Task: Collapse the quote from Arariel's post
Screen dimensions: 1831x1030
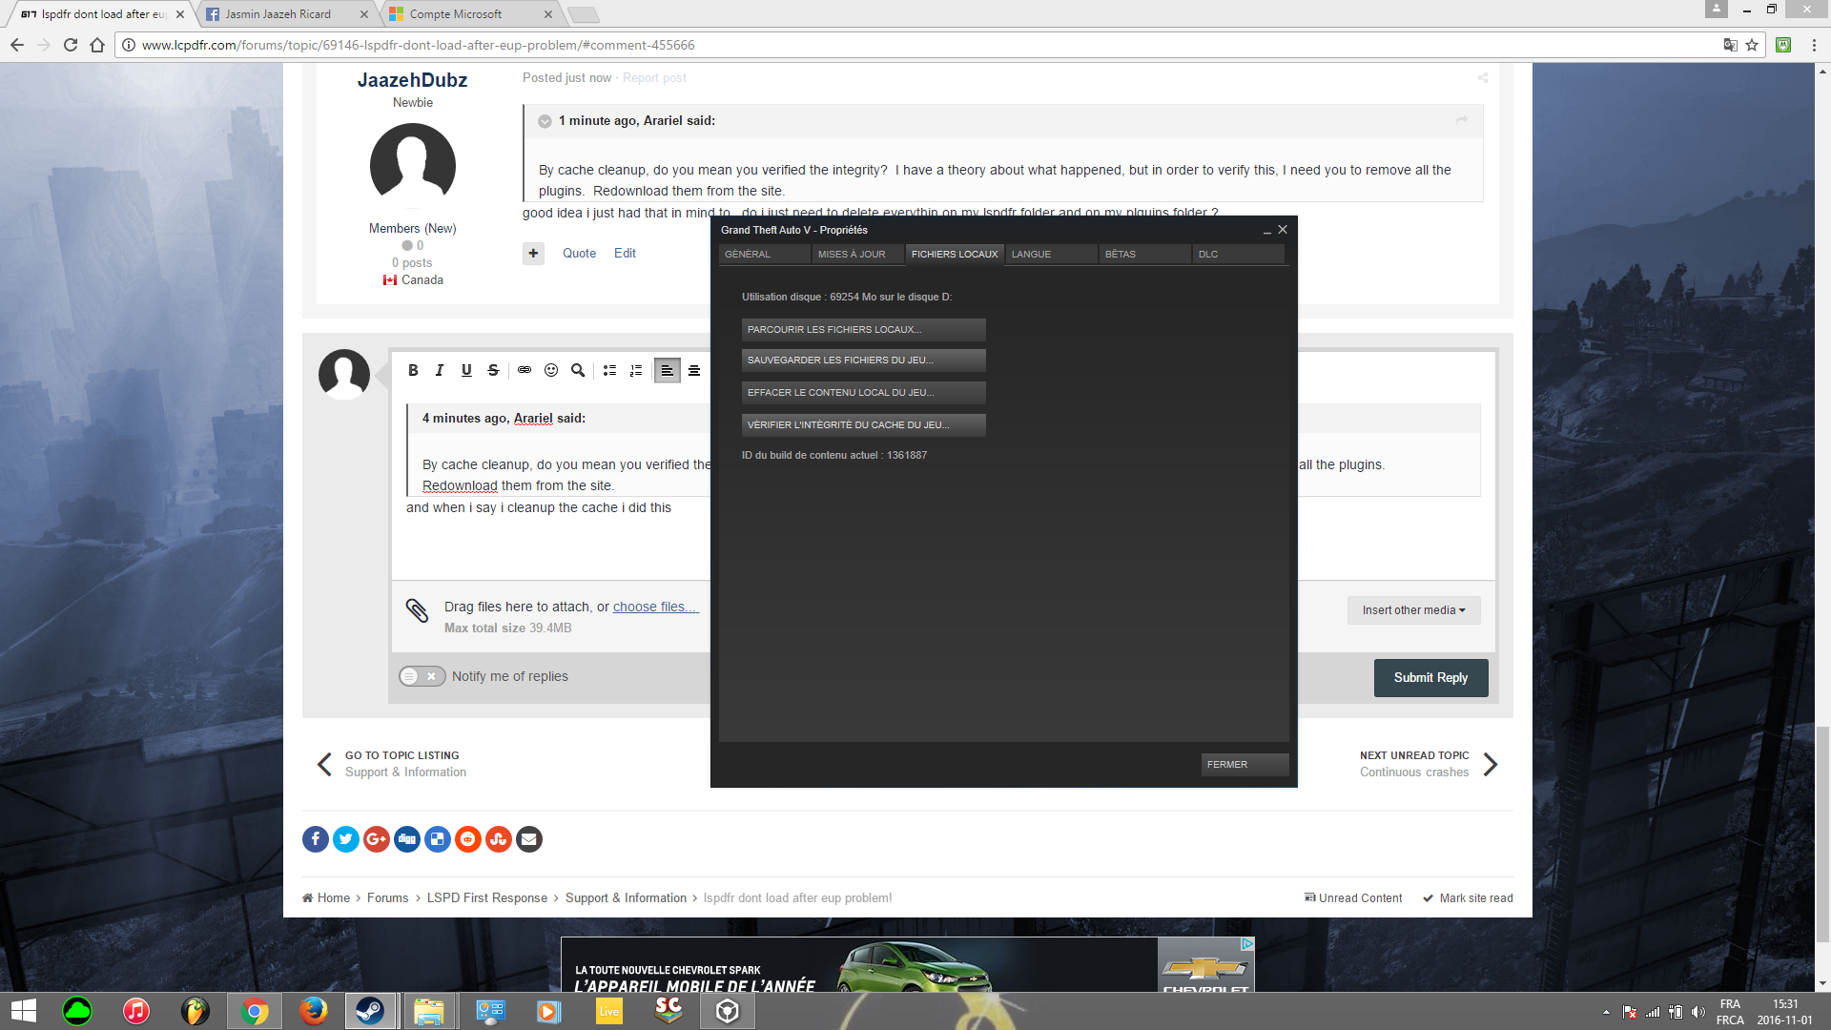Action: [545, 121]
